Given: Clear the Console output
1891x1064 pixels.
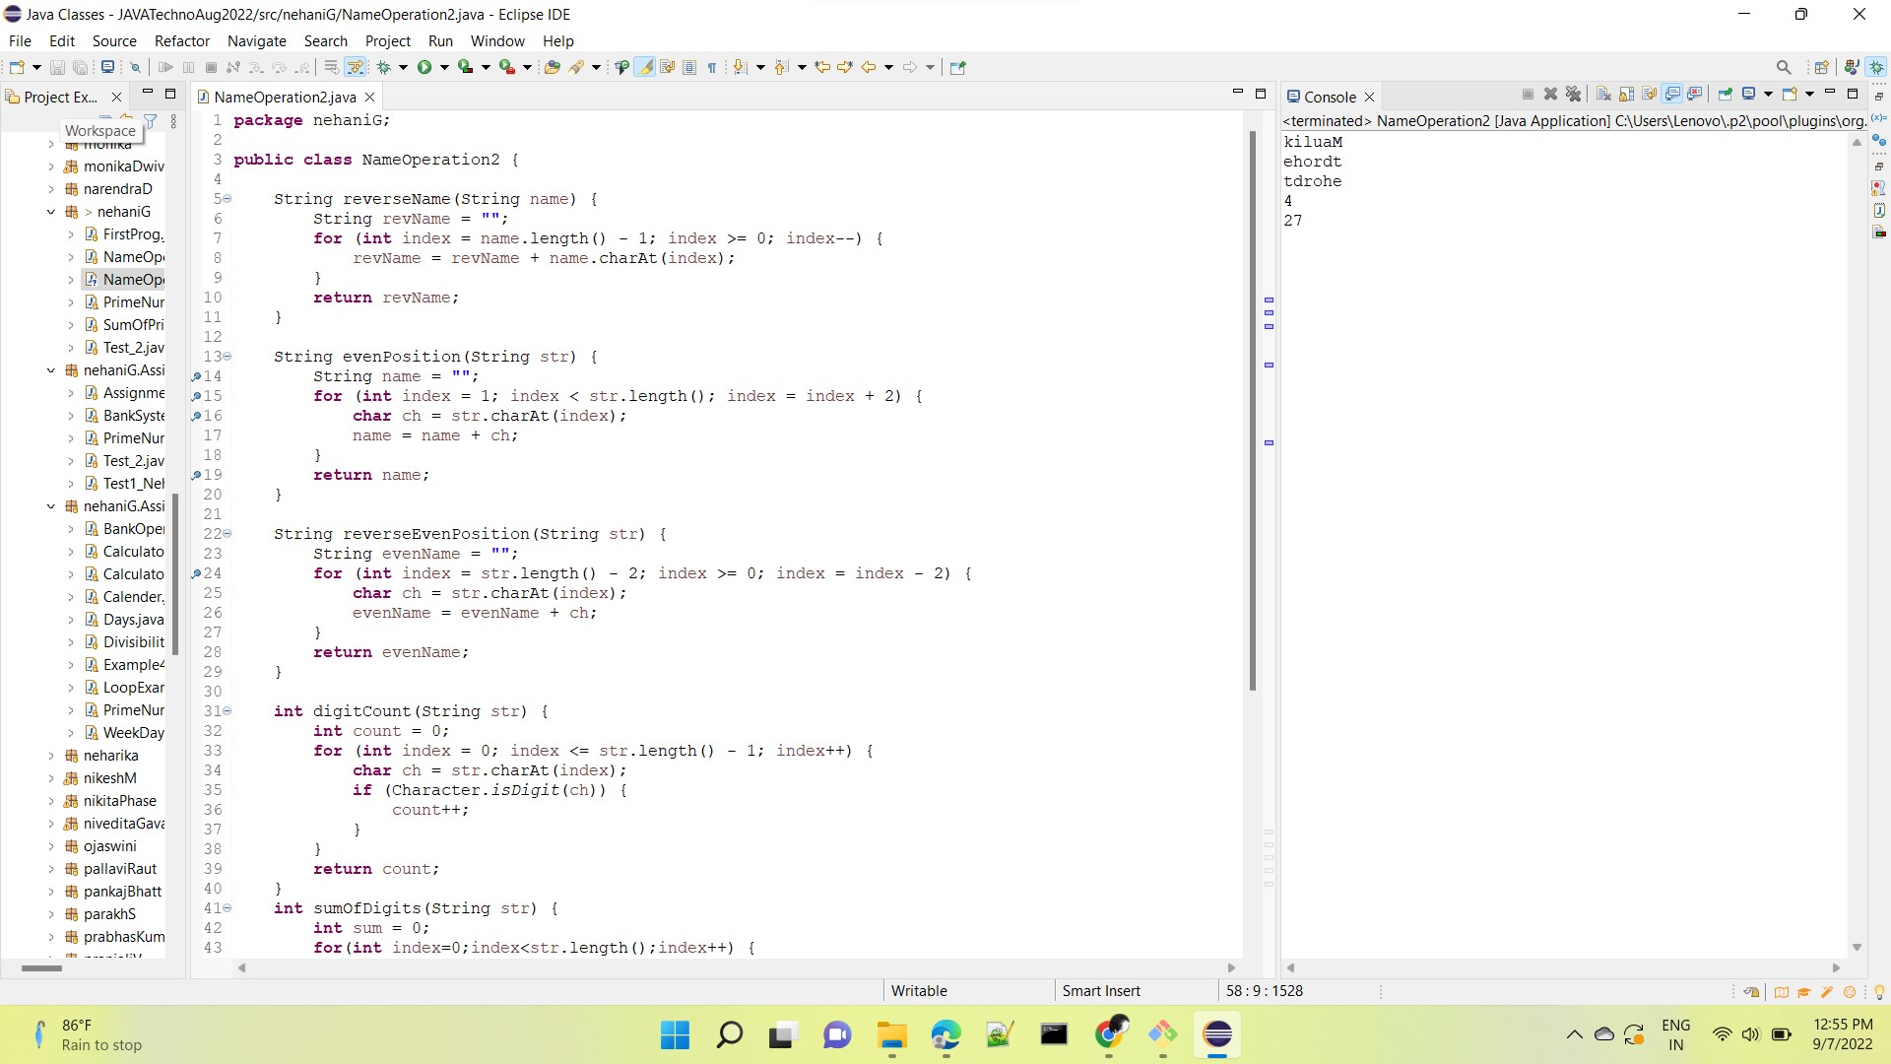Looking at the screenshot, I should tap(1601, 96).
